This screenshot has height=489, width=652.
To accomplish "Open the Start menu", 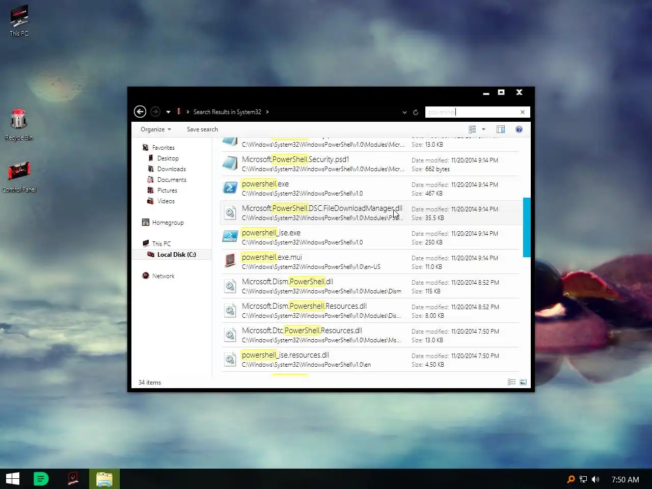I will (x=13, y=479).
